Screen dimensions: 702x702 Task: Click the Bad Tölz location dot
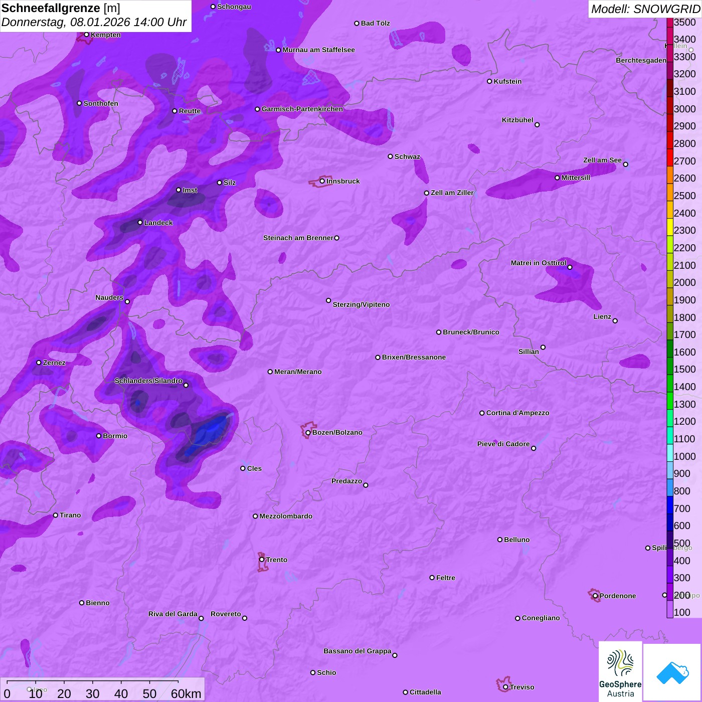[357, 23]
